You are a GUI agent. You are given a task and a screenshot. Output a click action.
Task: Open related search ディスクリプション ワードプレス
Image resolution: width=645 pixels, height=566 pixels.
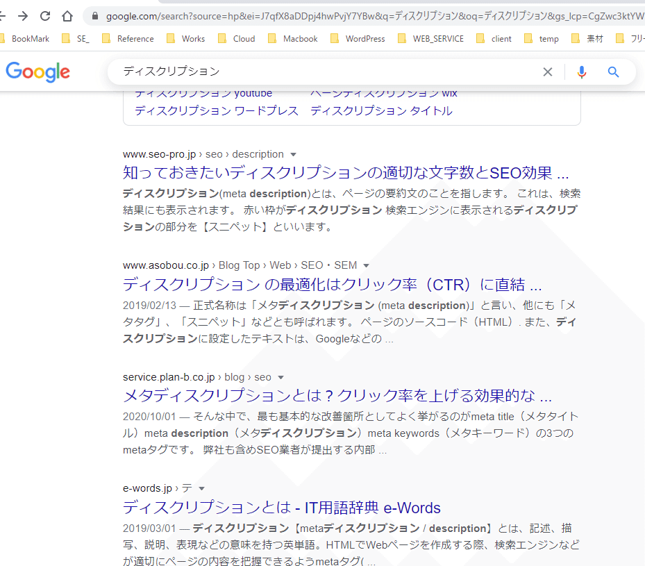click(x=217, y=110)
